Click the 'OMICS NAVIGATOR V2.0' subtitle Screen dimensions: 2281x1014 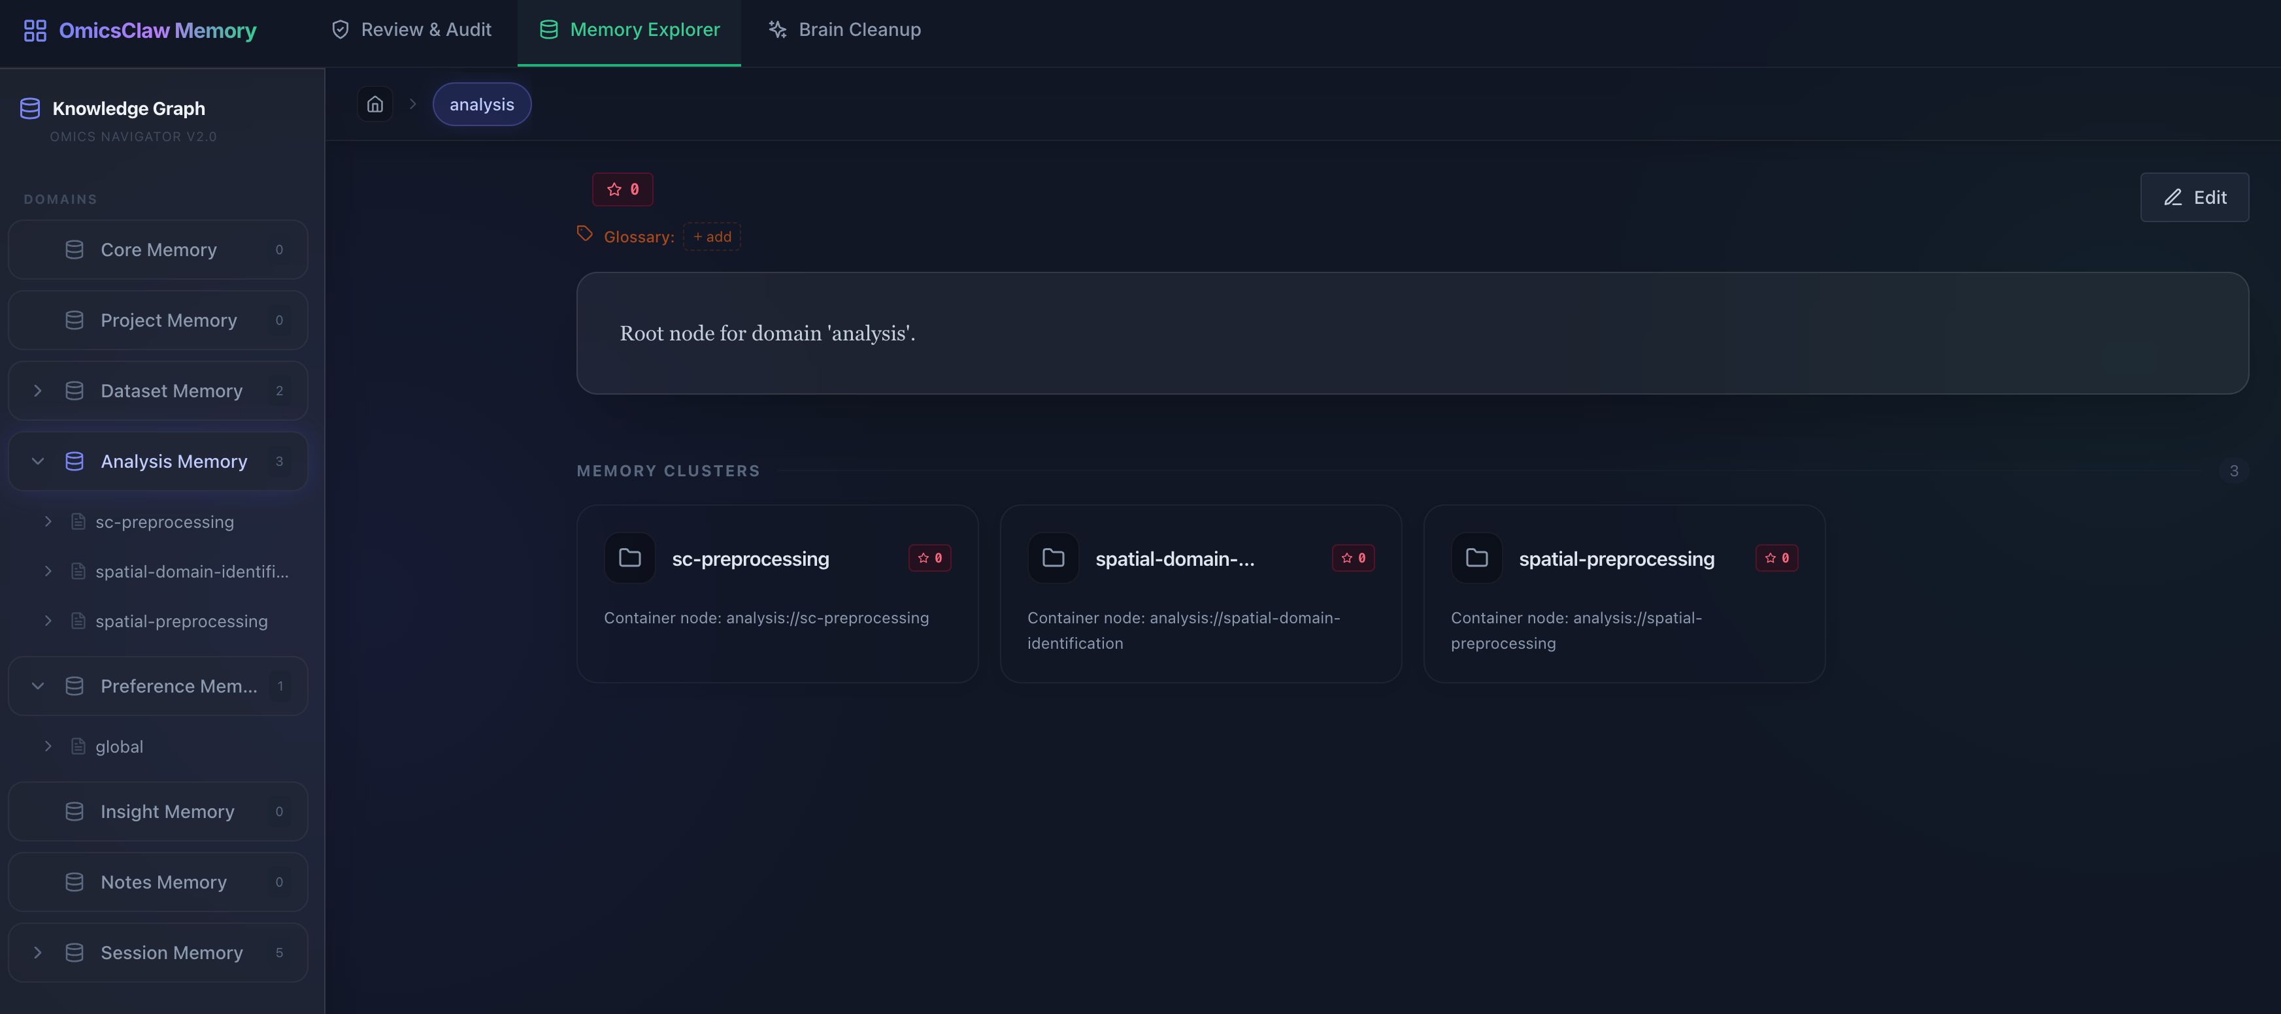tap(133, 137)
